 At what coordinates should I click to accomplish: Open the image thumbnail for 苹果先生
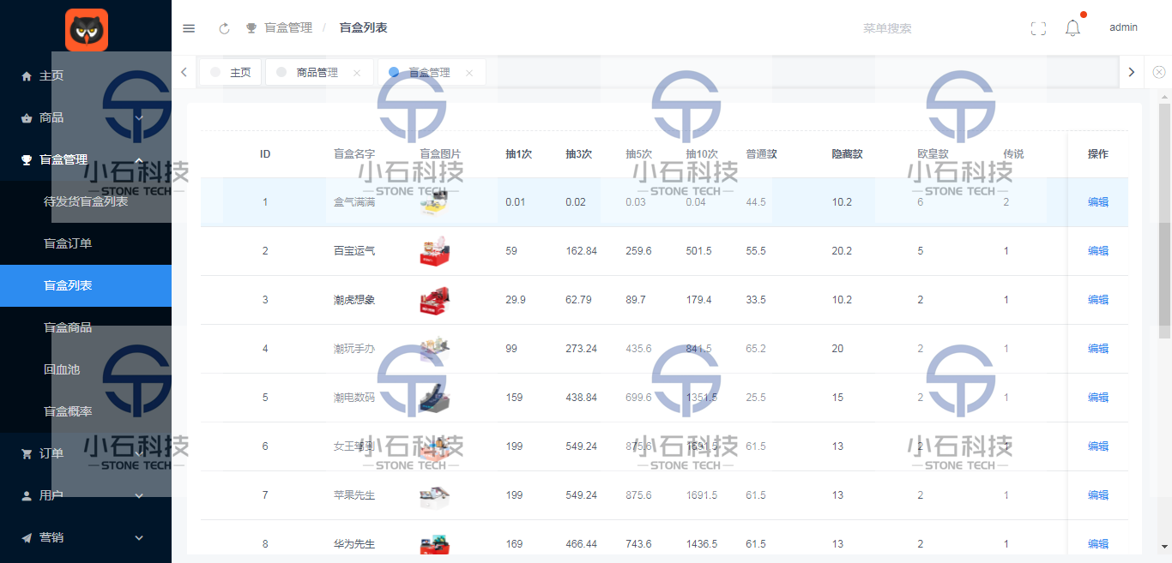435,495
